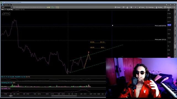177x99 pixels.
Task: Click the Price Level3 ($19.9) label
Action: pyautogui.click(x=160, y=26)
